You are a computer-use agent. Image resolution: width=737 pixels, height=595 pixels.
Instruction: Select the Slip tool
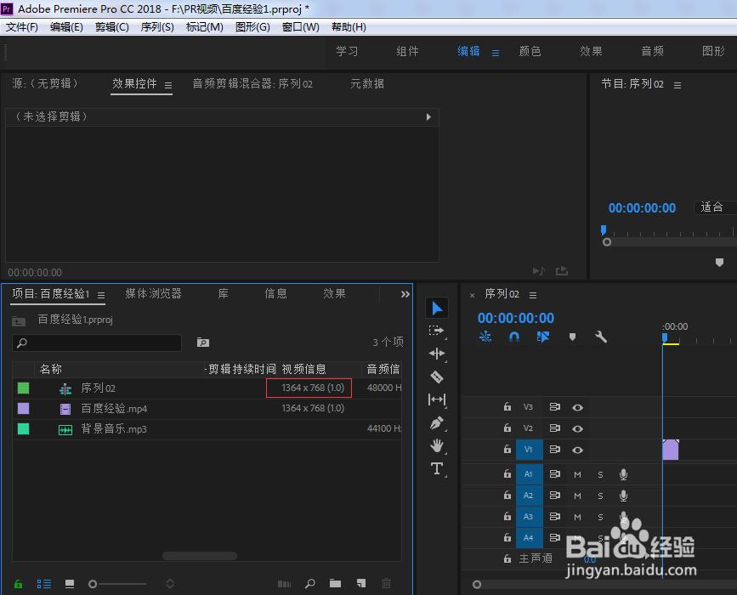pyautogui.click(x=437, y=399)
